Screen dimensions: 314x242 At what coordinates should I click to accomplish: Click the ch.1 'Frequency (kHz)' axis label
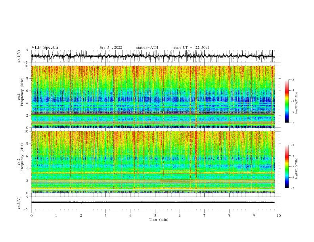pos(22,92)
